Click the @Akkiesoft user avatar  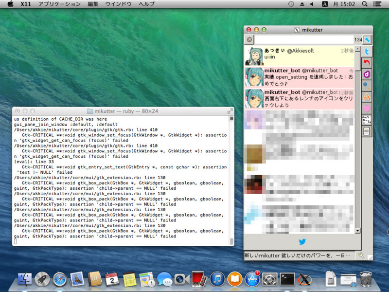pyautogui.click(x=254, y=56)
